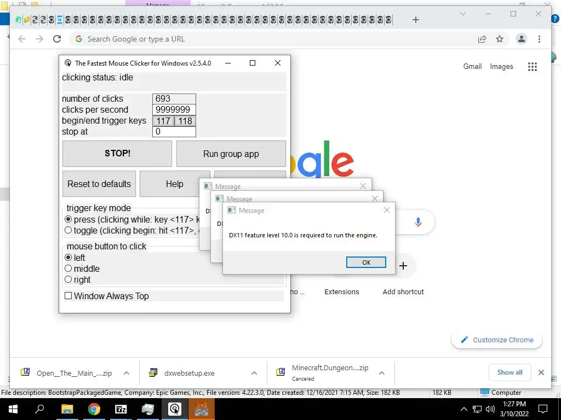Click OK in the Message dialog
The height and width of the screenshot is (420, 561).
[366, 262]
